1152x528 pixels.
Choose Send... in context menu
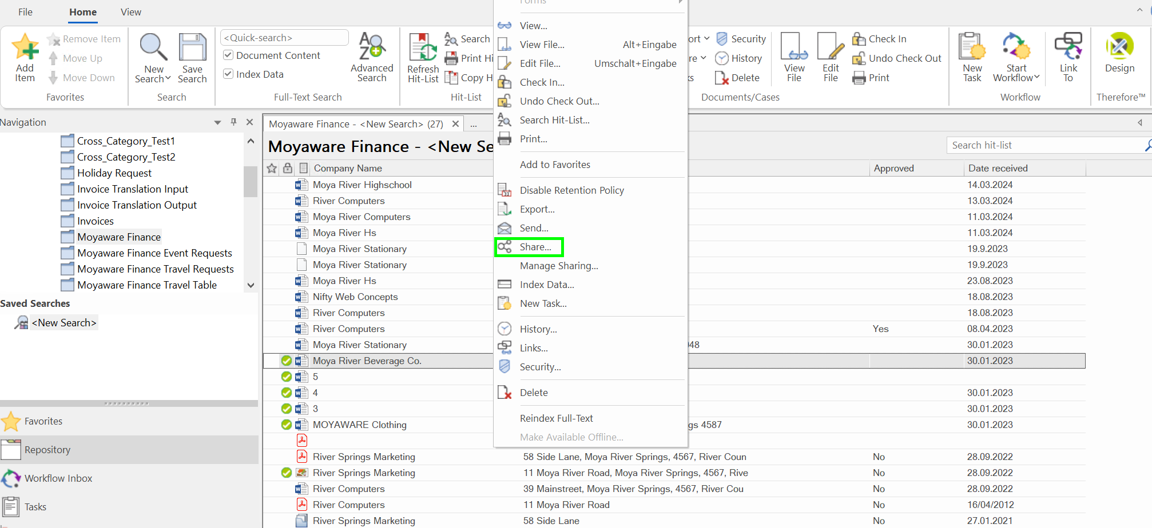pos(534,228)
